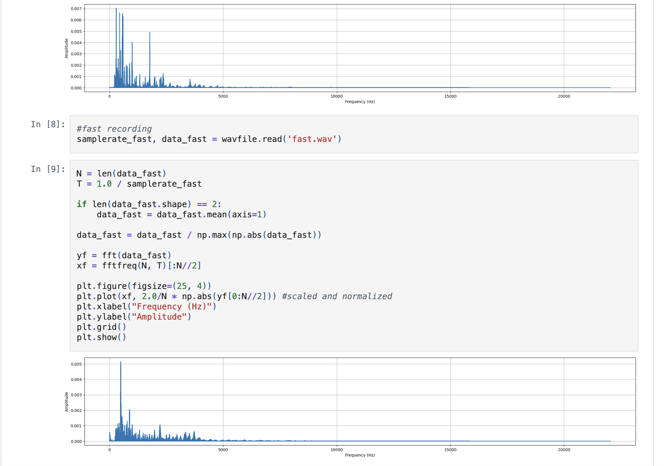Viewport: 664px width, 466px height.
Task: Click the 'N = len(data_fast)' line
Action: tap(122, 174)
